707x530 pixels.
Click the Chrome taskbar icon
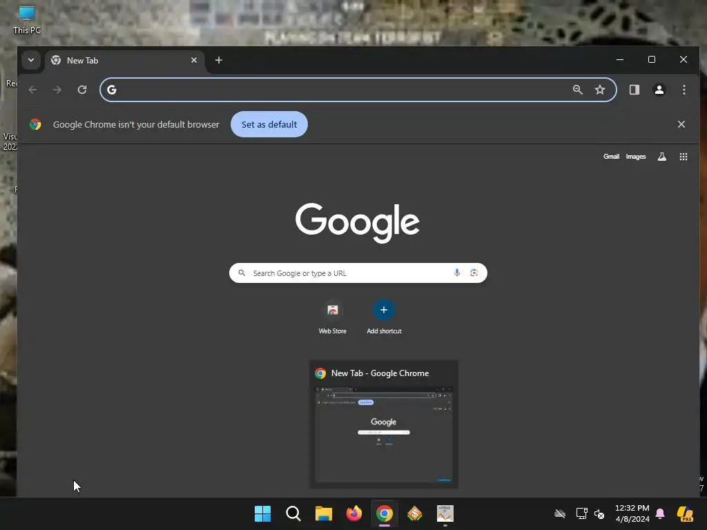tap(384, 513)
